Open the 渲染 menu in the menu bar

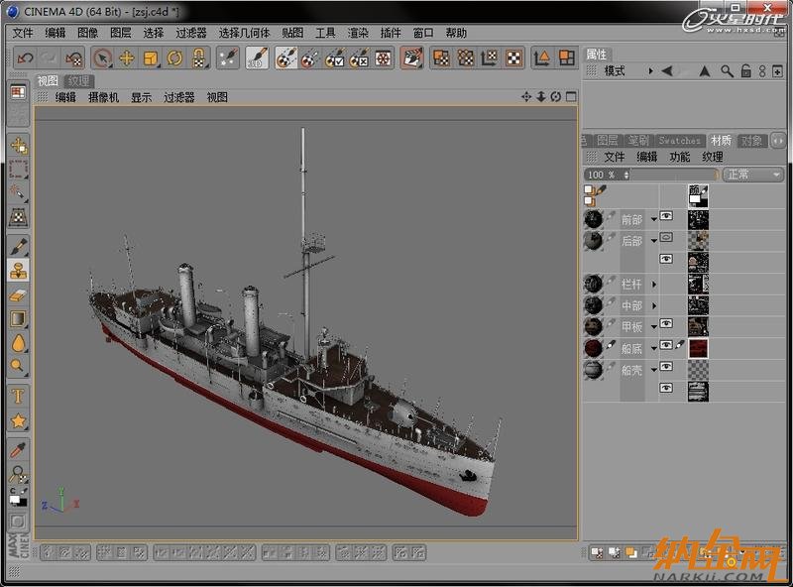coord(358,33)
